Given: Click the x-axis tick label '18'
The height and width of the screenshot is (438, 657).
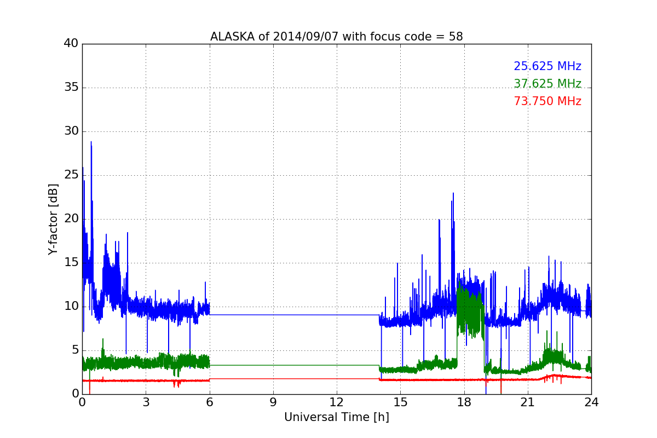Looking at the screenshot, I should (464, 402).
